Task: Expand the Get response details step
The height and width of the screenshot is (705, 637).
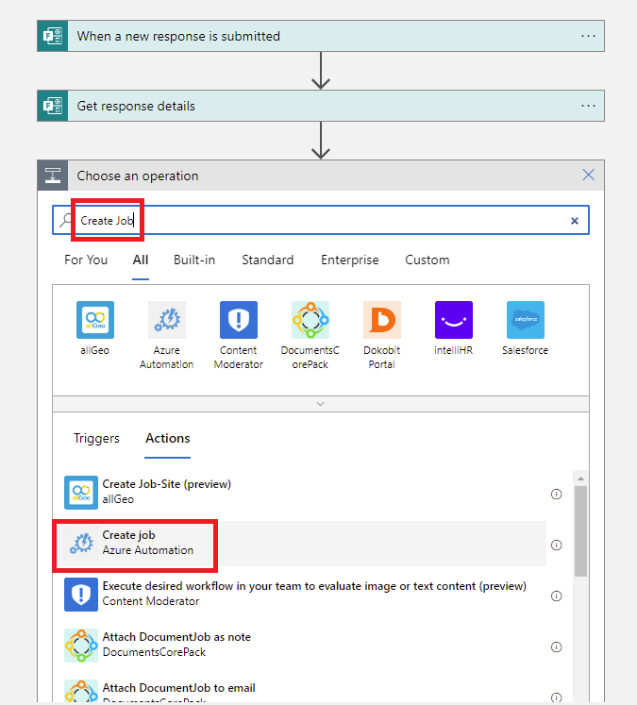Action: click(321, 106)
